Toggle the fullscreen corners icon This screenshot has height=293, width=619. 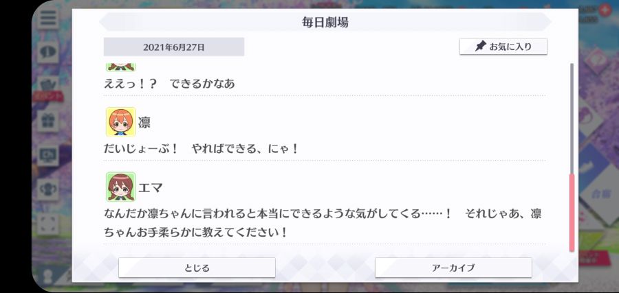pyautogui.click(x=48, y=223)
